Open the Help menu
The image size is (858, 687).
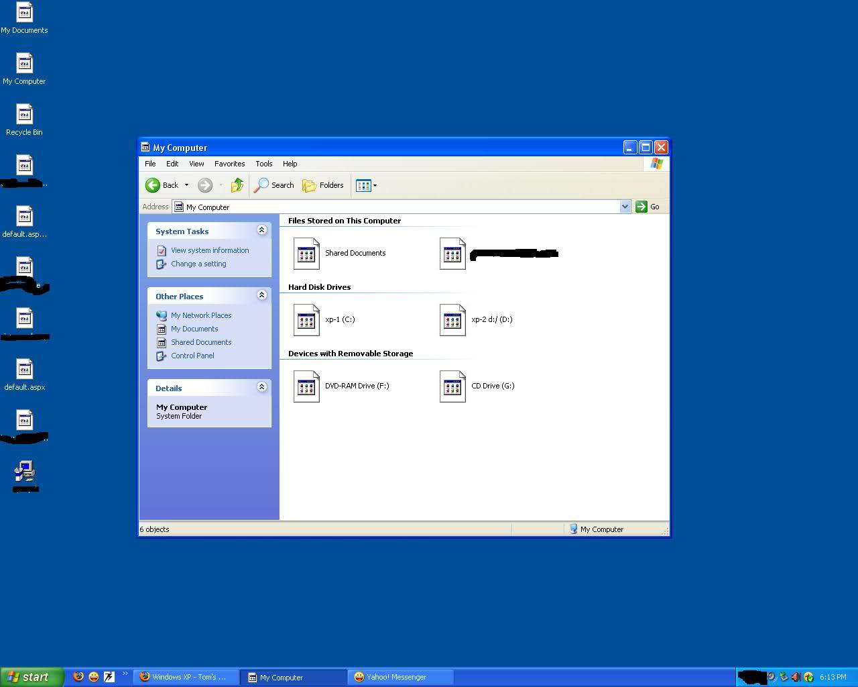click(x=290, y=164)
